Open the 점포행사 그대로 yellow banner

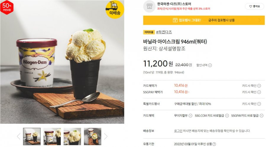(204, 20)
